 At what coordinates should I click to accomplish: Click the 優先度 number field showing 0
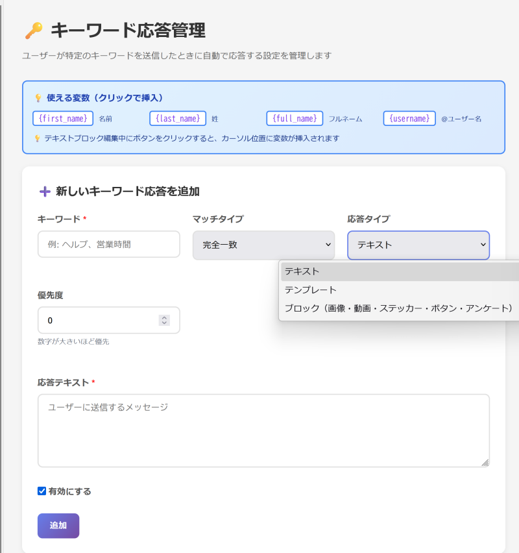[97, 321]
